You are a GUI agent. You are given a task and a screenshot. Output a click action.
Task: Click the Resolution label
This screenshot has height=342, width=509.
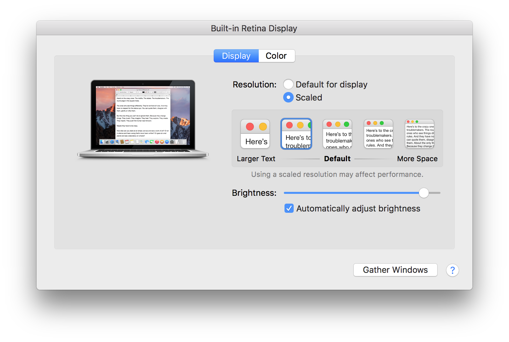254,85
